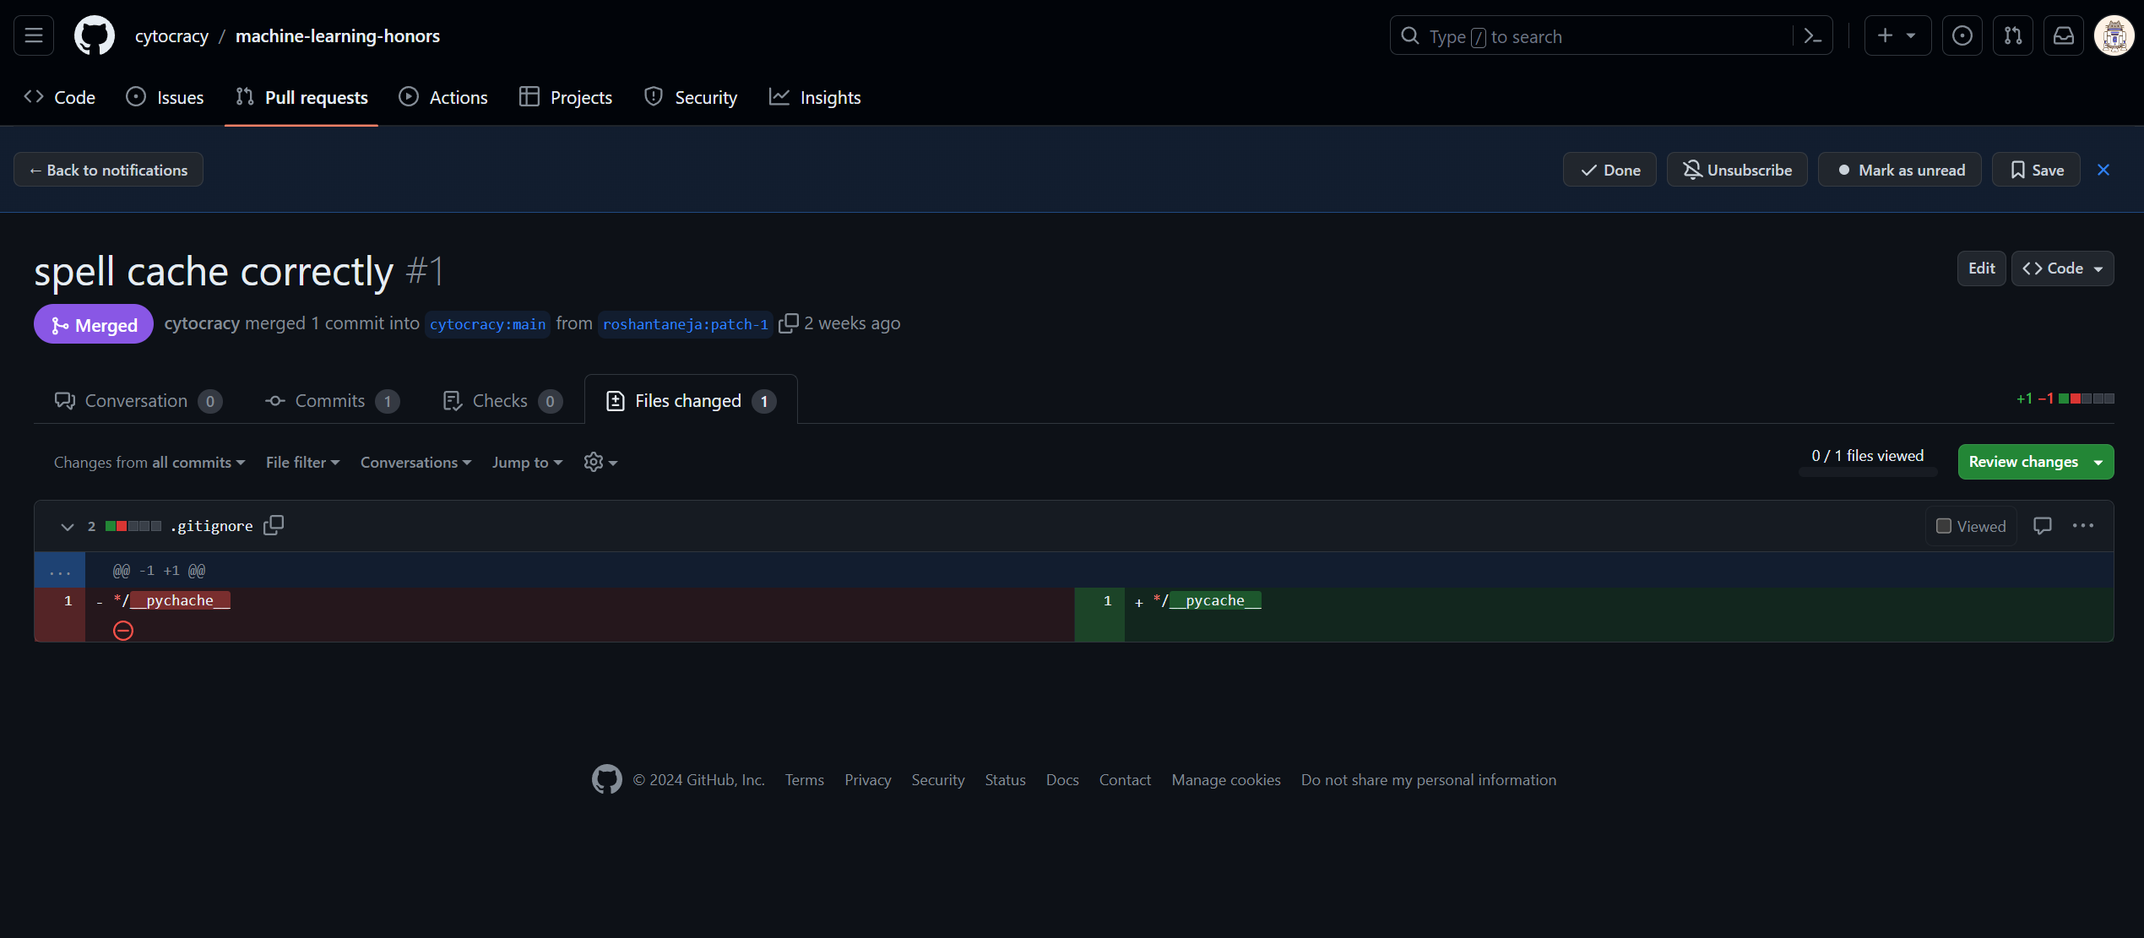
Task: Open the Code dropdown for the PR
Action: (x=2062, y=268)
